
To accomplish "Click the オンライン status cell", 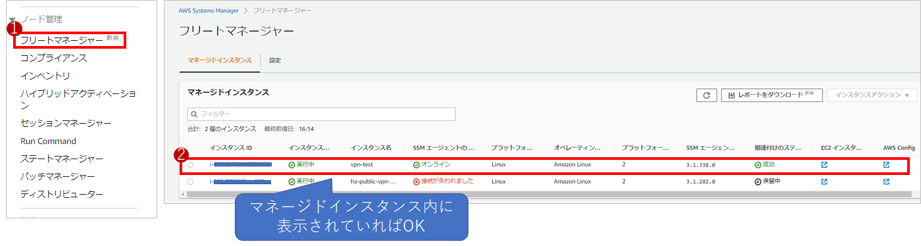I will [x=432, y=164].
